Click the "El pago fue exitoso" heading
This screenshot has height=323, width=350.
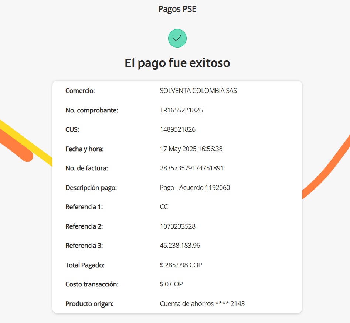[177, 63]
